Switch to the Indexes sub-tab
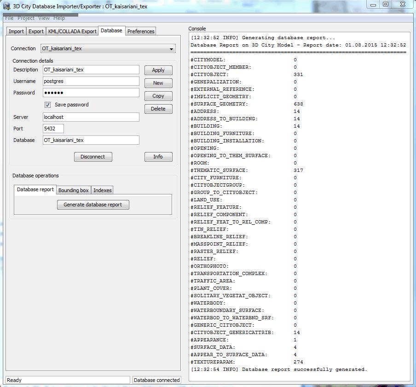The height and width of the screenshot is (387, 416). point(103,190)
